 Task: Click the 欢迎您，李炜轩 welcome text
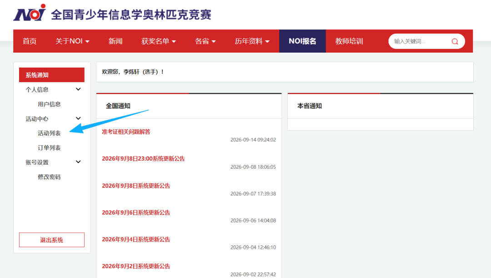tap(132, 72)
